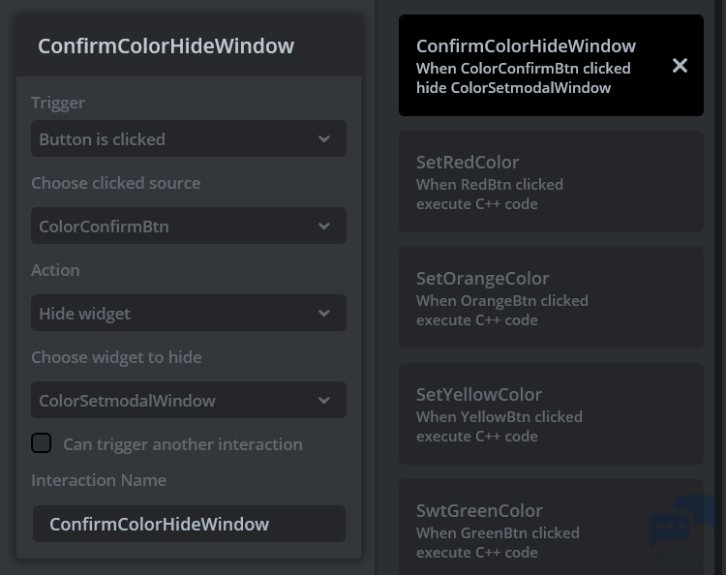Click the chevron arrow in Trigger field
The image size is (726, 575).
tap(324, 139)
